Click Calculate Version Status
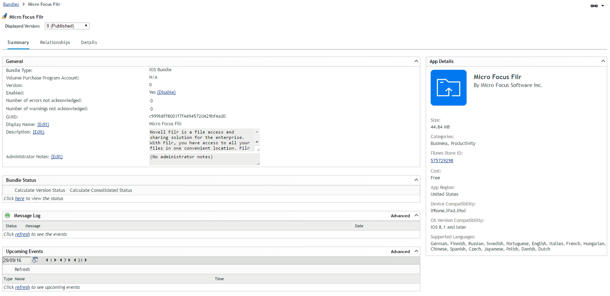Screen dimensions: 610x296 point(40,190)
